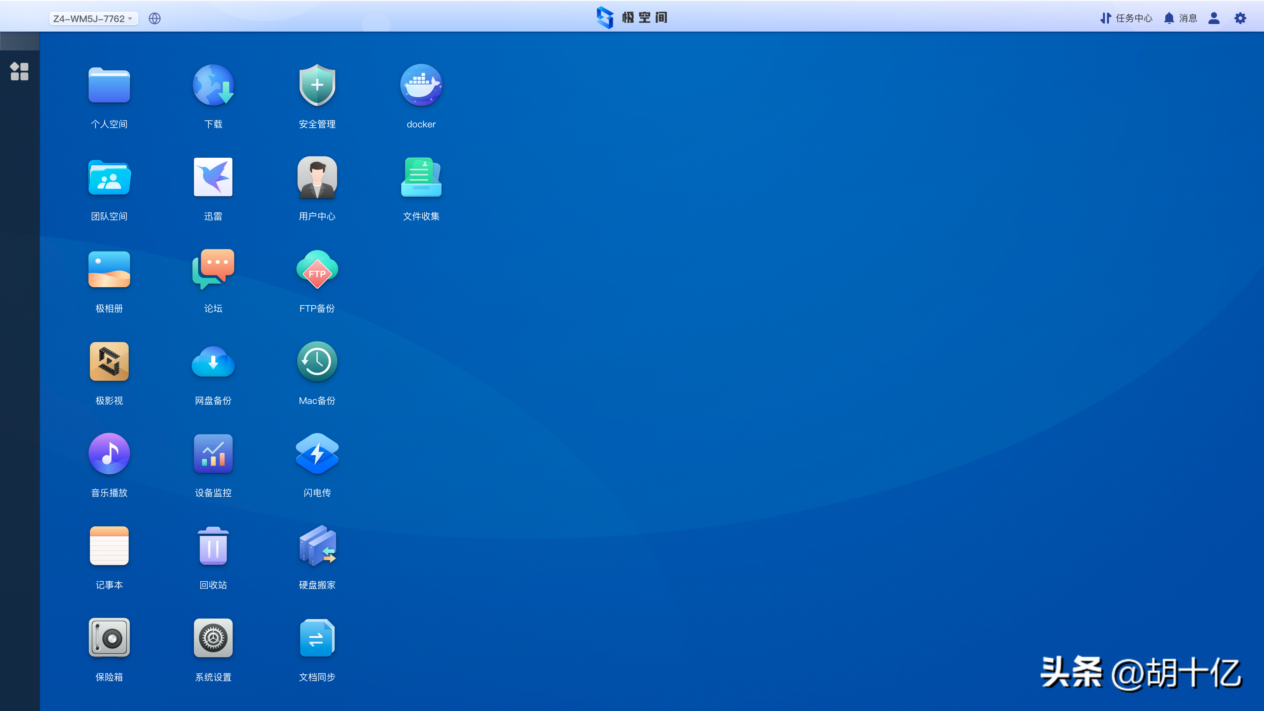Launch 极影视 video app
Viewport: 1264px width, 711px height.
pyautogui.click(x=109, y=362)
